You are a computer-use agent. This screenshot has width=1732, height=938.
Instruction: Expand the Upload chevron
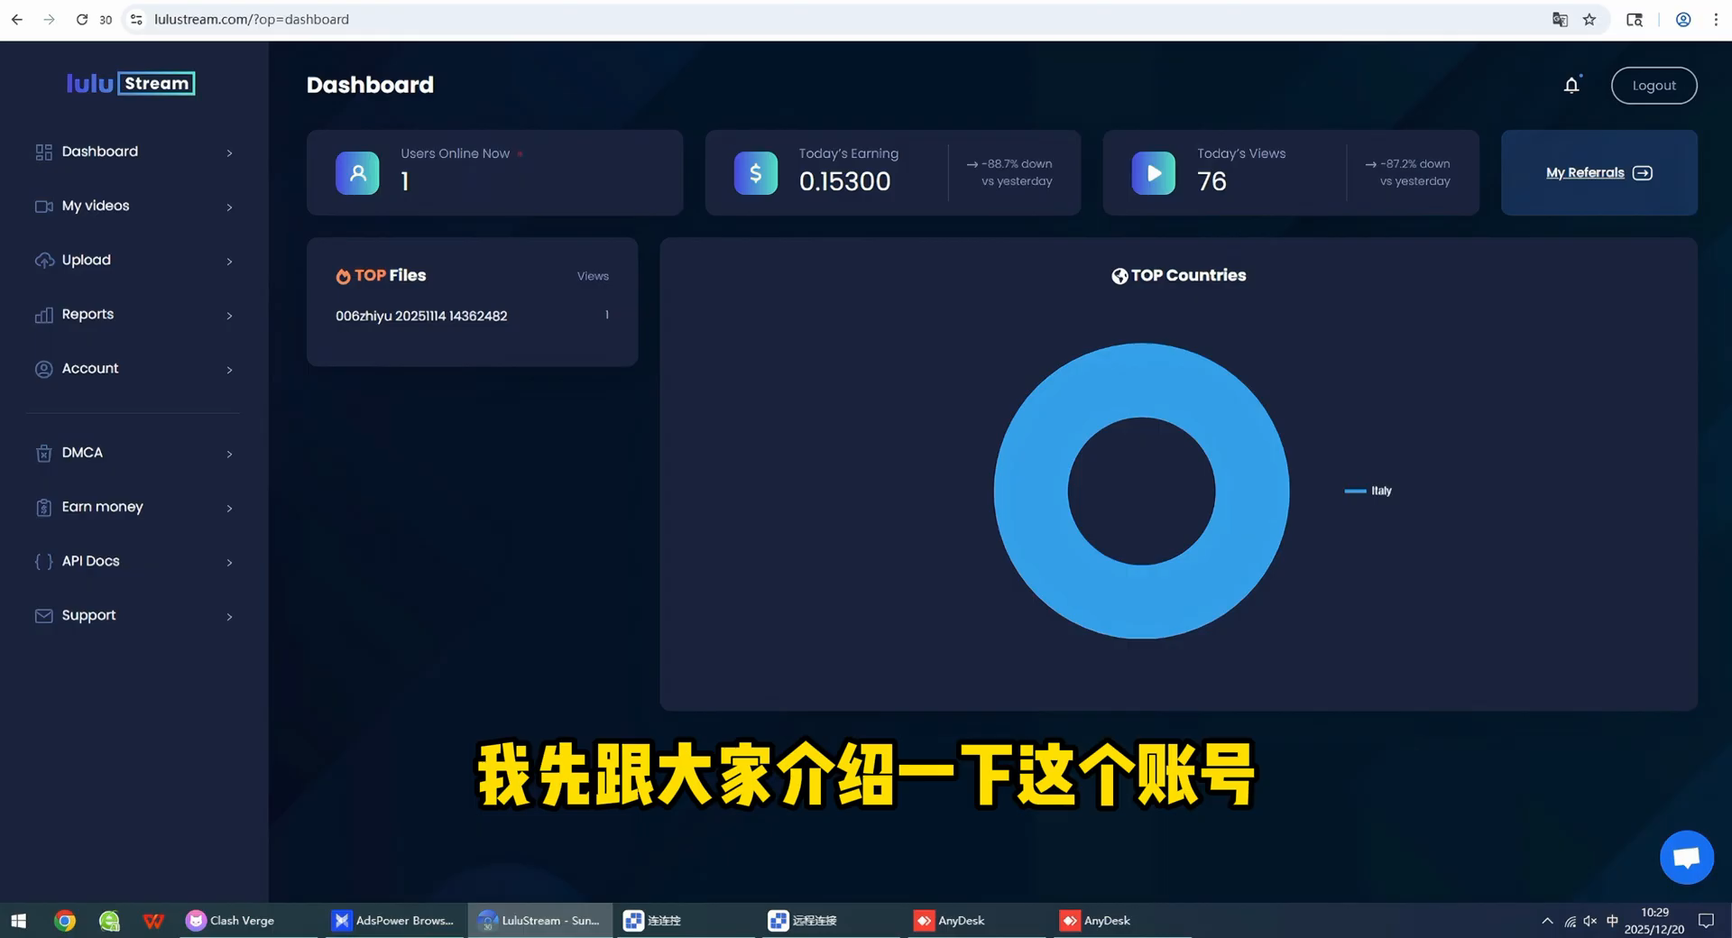[229, 262]
